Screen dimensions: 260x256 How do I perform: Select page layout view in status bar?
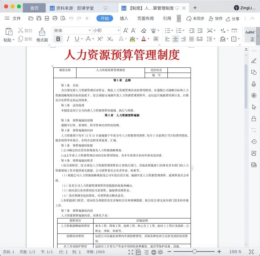[x=138, y=252]
